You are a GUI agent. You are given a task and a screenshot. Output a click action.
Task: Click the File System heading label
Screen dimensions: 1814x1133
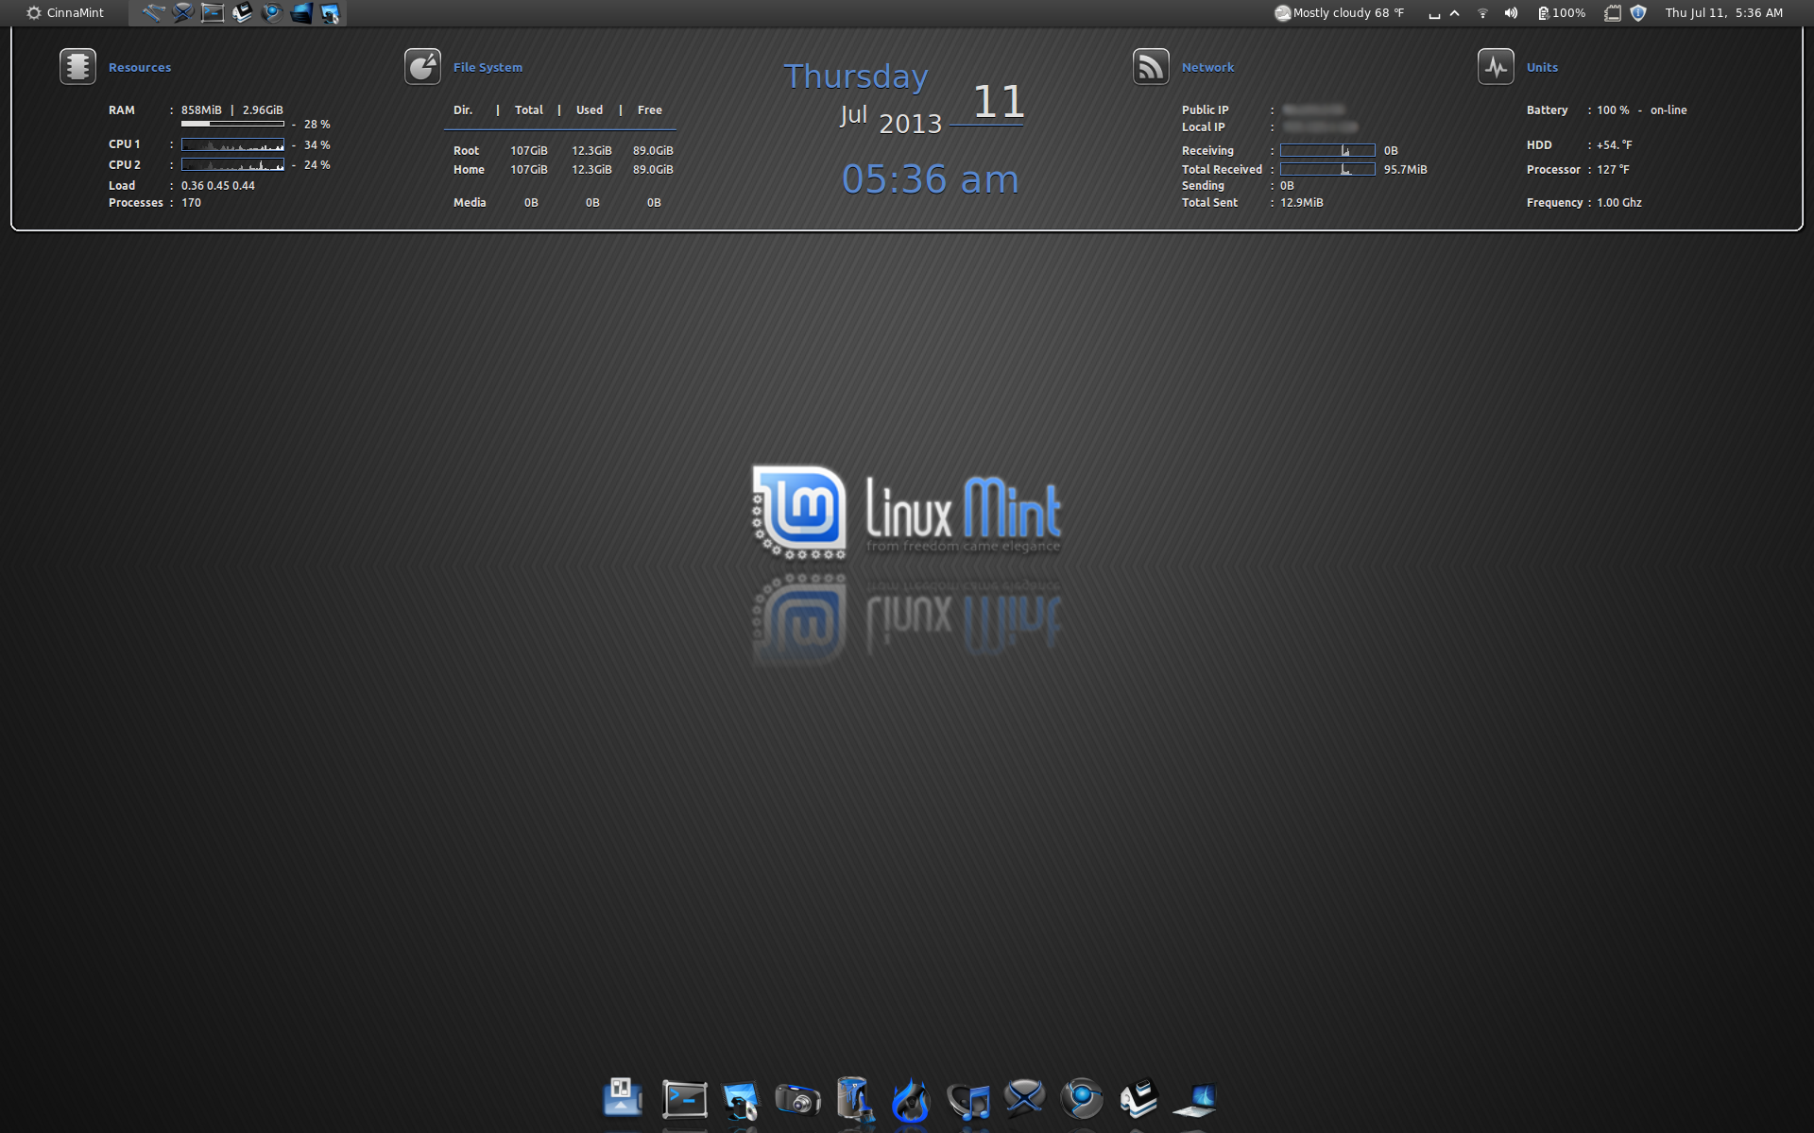[x=488, y=67]
